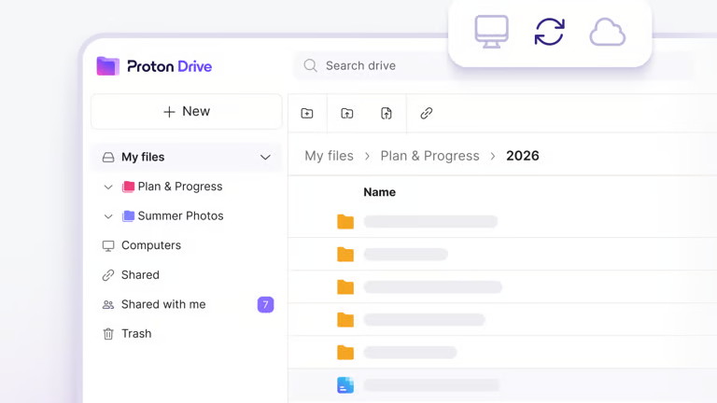This screenshot has width=717, height=403.
Task: Click the Computers monitor icon in sidebar
Action: coord(108,246)
